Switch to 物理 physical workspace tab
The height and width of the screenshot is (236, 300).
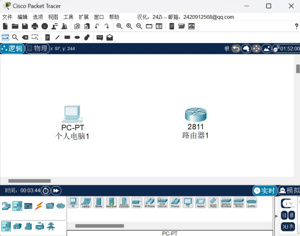click(x=38, y=49)
